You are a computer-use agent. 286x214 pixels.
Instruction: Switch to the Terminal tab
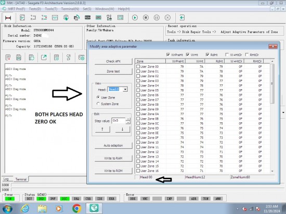pyautogui.click(x=21, y=179)
